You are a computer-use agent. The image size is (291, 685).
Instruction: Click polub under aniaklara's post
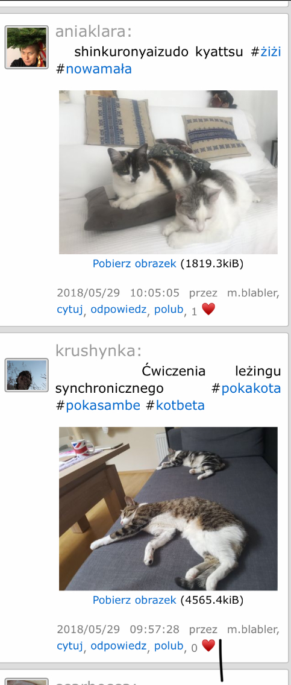coord(169,309)
